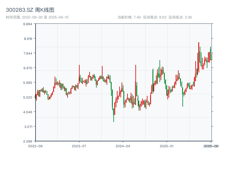
Task: Click y-axis value 3.071
Action: pos(28,127)
